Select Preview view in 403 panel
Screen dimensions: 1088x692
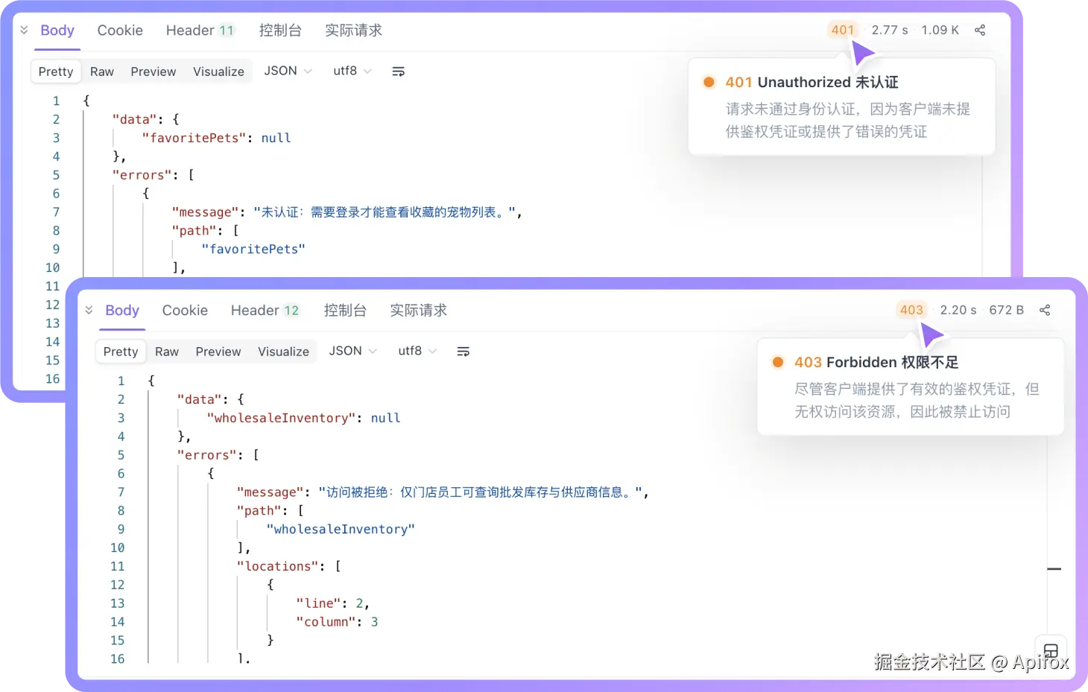coord(218,352)
